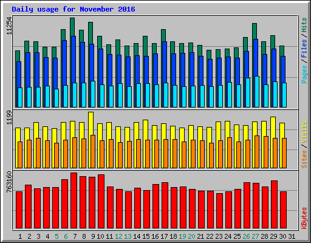Screen dimensions: 311x243
Task: Click the green weekend day label 13
Action: [x=128, y=236]
